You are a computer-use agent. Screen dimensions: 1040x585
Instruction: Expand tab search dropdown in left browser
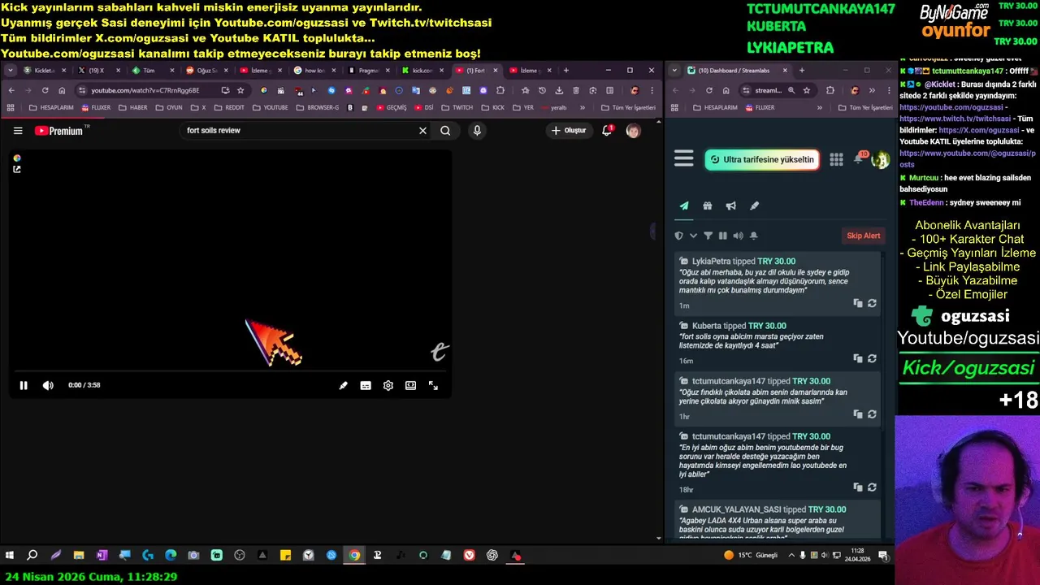coord(11,71)
